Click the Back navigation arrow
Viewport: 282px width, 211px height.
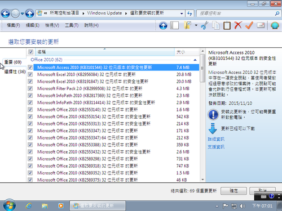pos(6,14)
